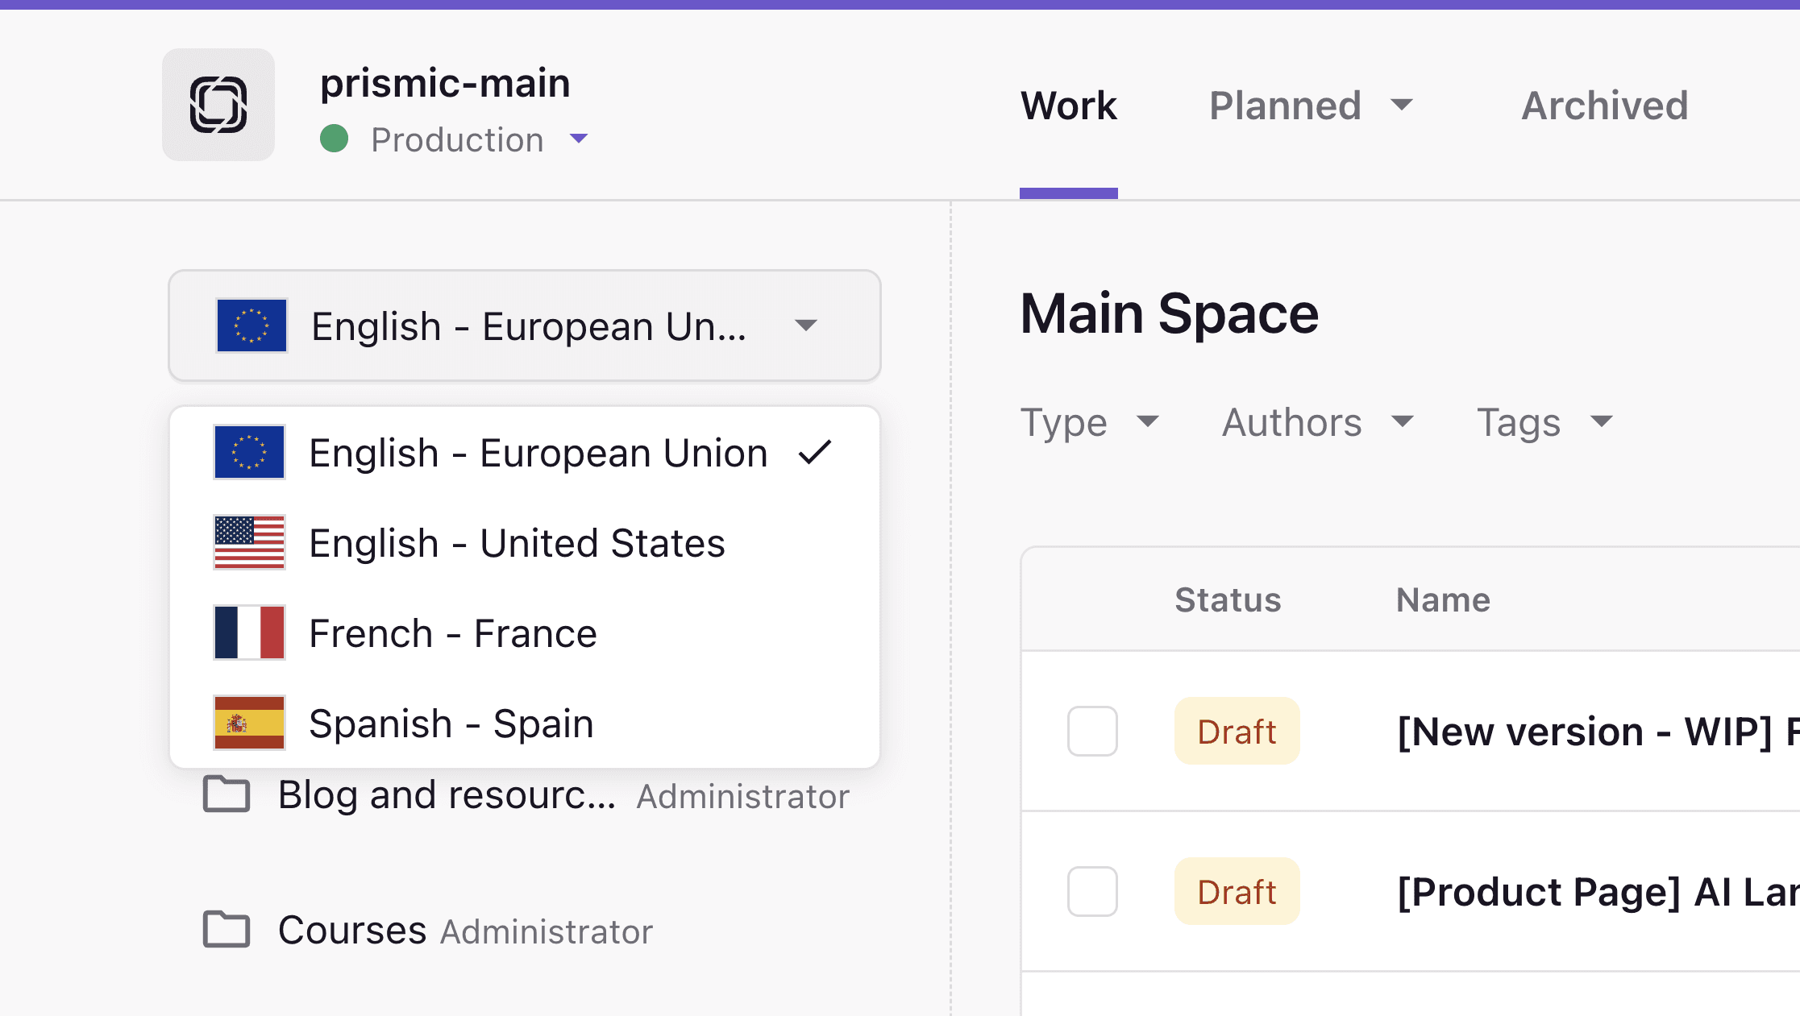Click the prismic-main workspace logo
Image resolution: width=1800 pixels, height=1016 pixels.
[x=218, y=105]
